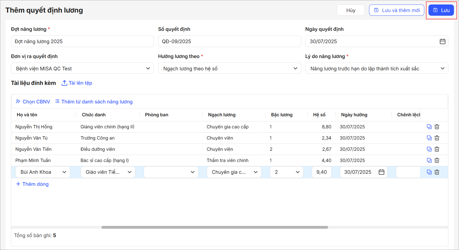
Task: Click Lưu và thêm mới button
Action: pos(397,10)
